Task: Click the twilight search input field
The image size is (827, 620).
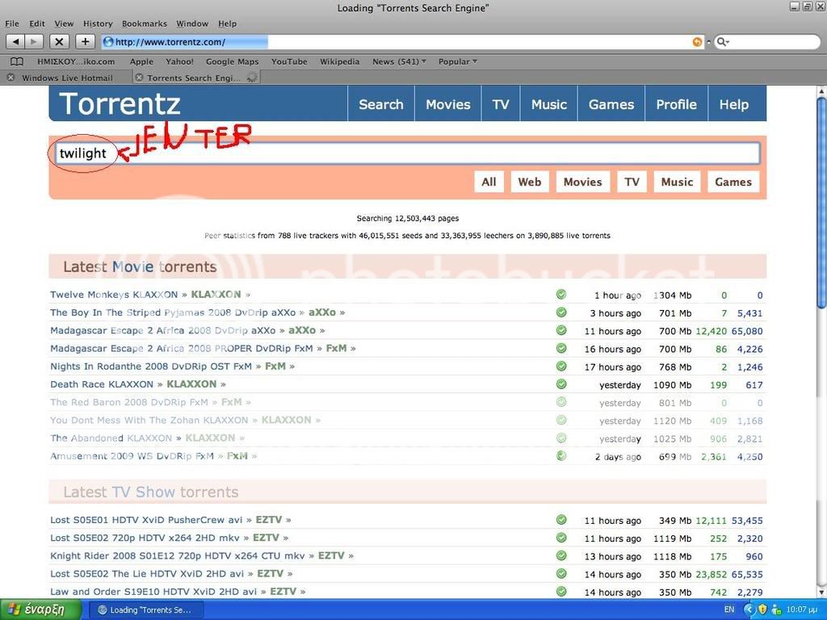Action: [436, 153]
